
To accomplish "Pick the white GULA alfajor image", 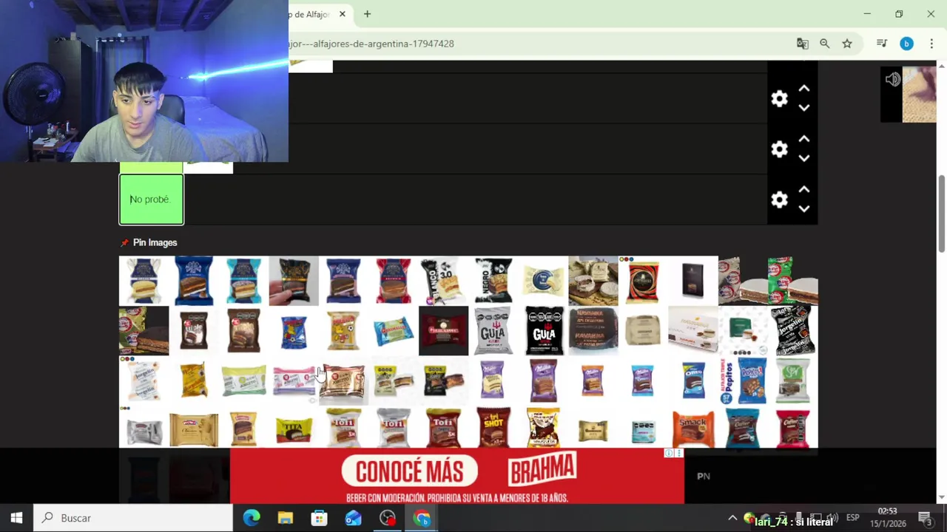I will [x=493, y=331].
